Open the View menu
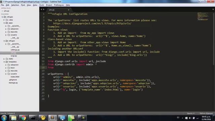Screen dimensions: 215x121 [x=29, y=5]
